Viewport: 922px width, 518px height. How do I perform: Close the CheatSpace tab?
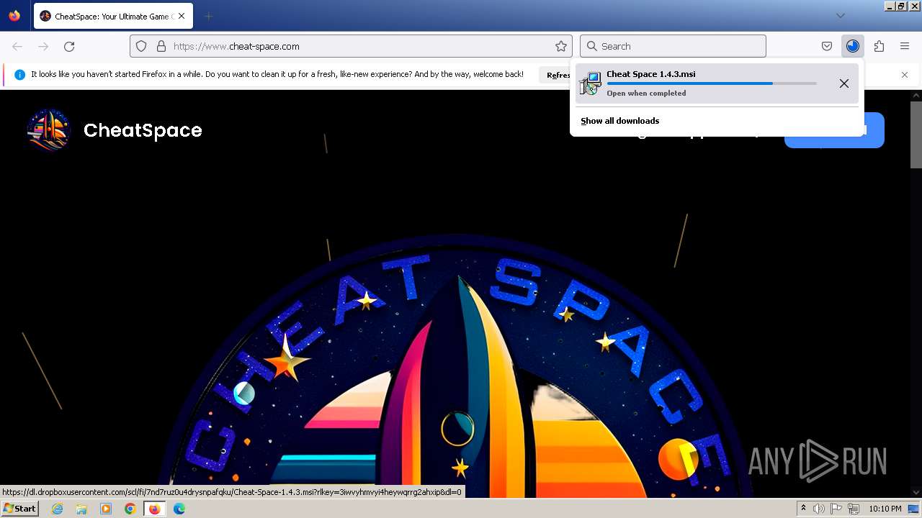coord(181,16)
